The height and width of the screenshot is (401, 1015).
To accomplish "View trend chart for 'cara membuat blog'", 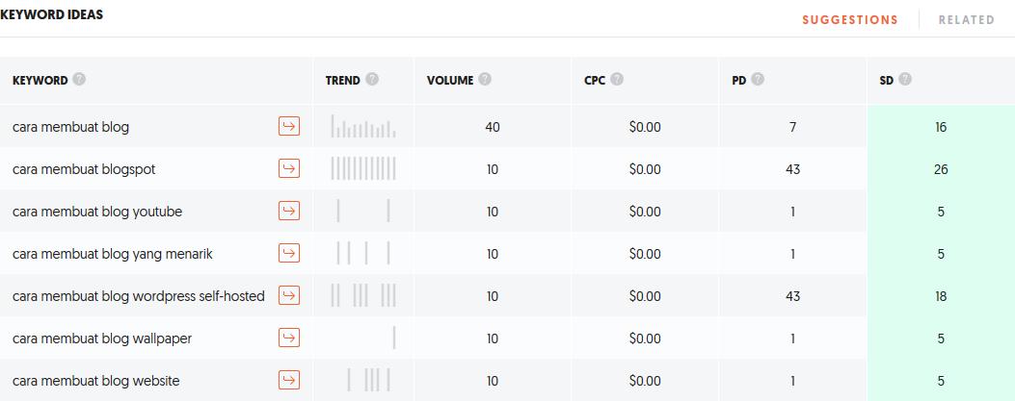I will (x=363, y=127).
